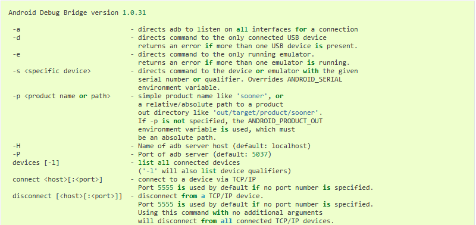This screenshot has height=225, width=476.
Task: Click the port number 5037
Action: tap(260, 154)
